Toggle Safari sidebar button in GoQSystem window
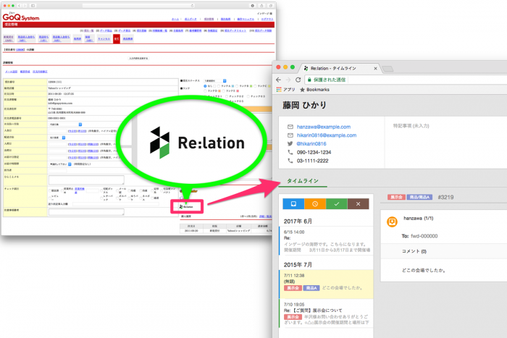 pos(33,6)
